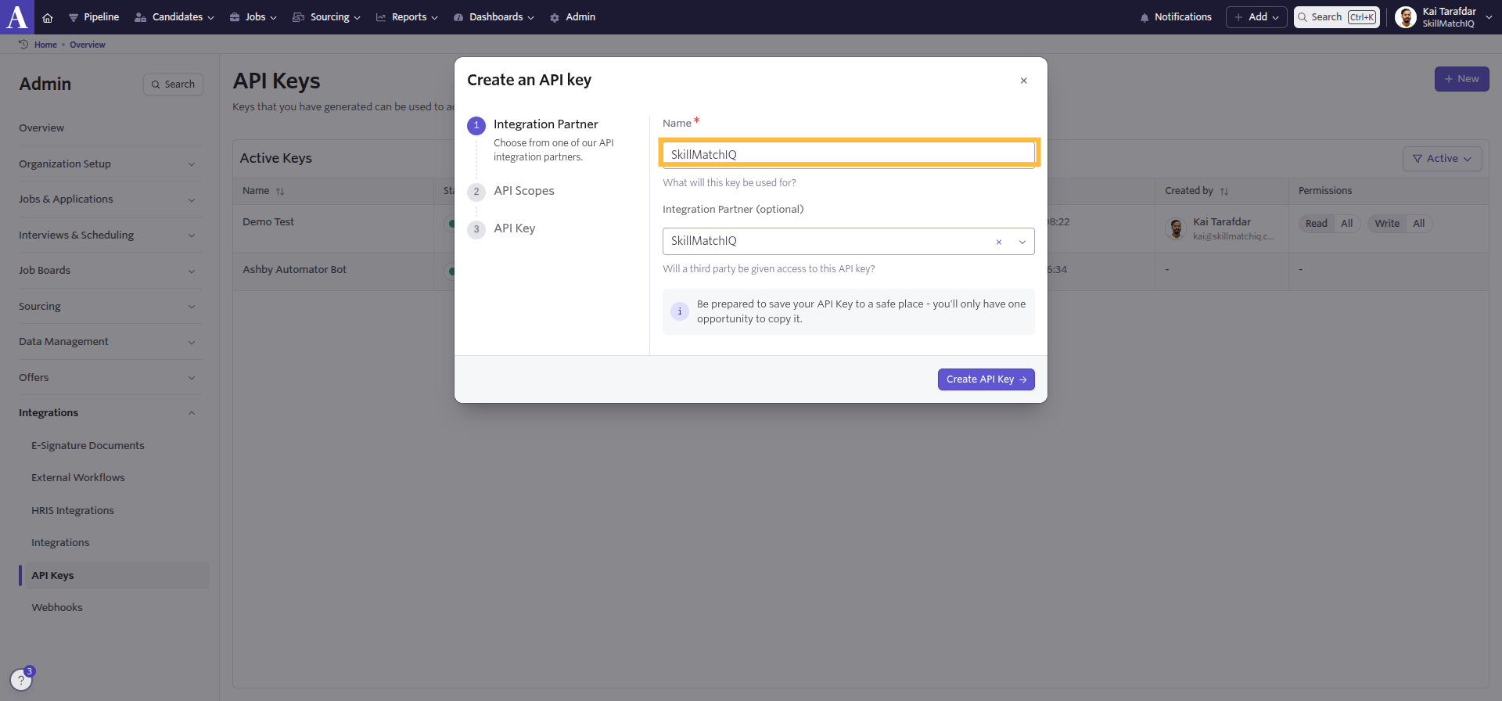Clear the SkillMatchIQ integration partner selection
Image resolution: width=1502 pixels, height=701 pixels.
[x=999, y=242]
